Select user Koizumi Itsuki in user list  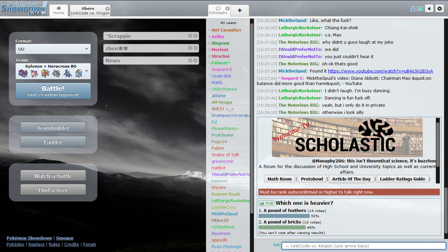tap(228, 194)
